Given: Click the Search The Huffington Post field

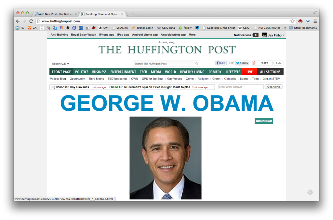Looking at the screenshot, I should (164, 64).
